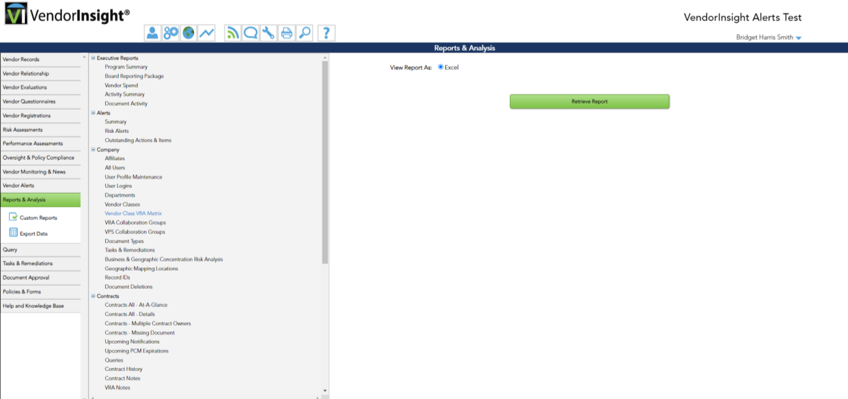Select the globe icon in the toolbar

[188, 33]
